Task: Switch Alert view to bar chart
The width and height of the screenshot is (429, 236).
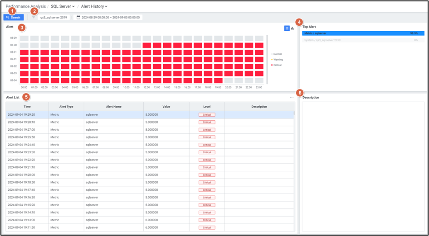Action: tap(292, 28)
